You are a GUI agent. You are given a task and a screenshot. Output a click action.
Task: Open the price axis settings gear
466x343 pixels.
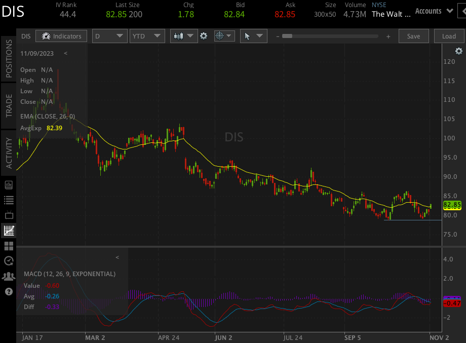[458, 51]
